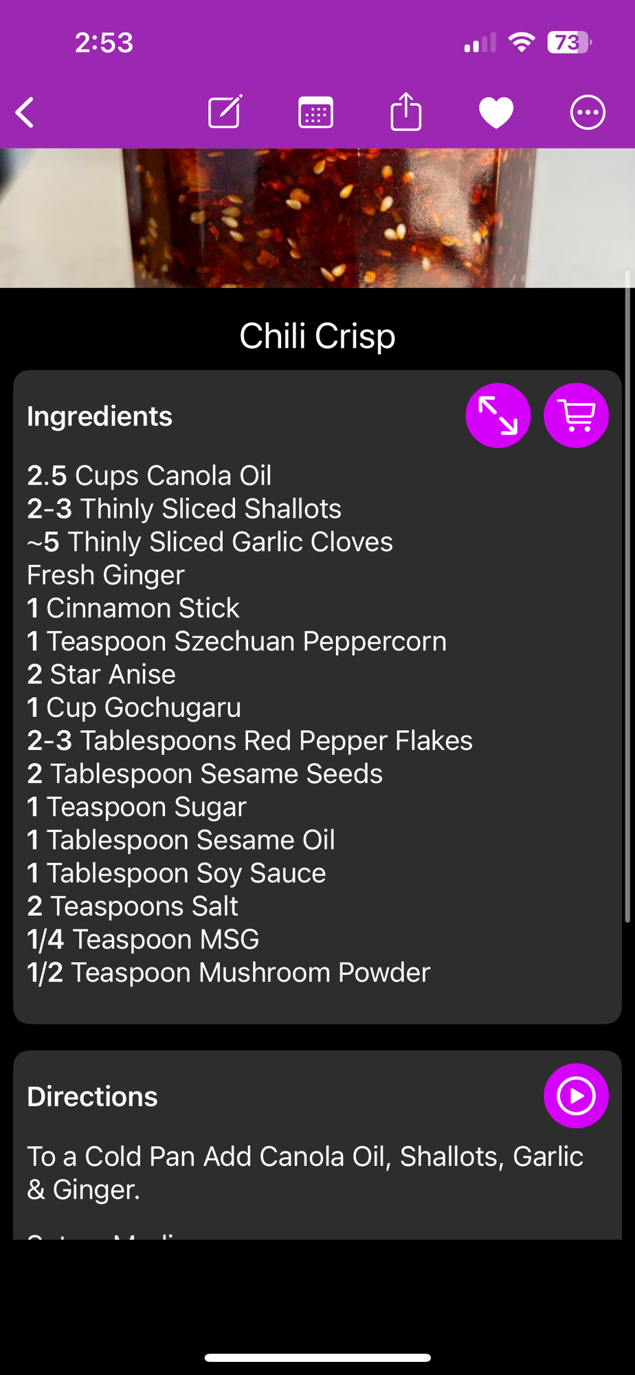
Task: Tap the back arrow icon
Action: click(25, 113)
